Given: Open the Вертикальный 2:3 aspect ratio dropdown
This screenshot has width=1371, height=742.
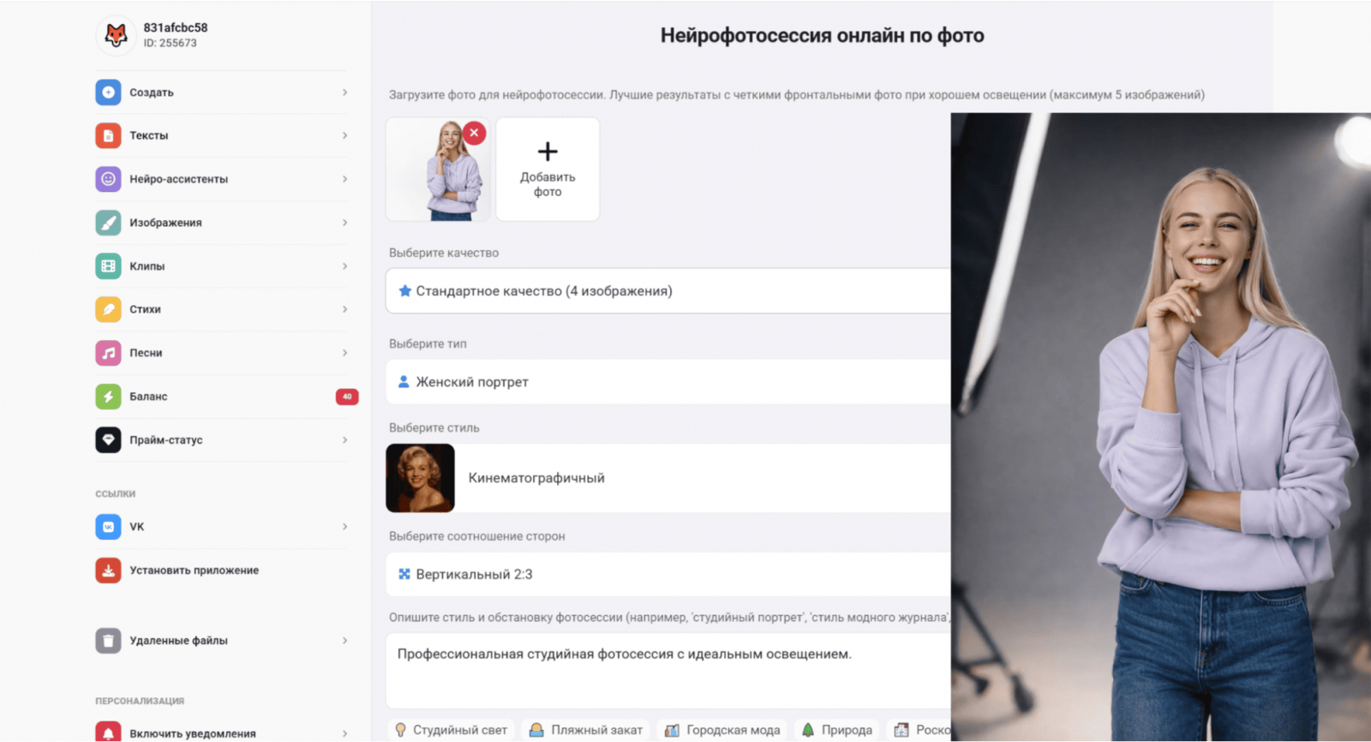Looking at the screenshot, I should [x=668, y=574].
